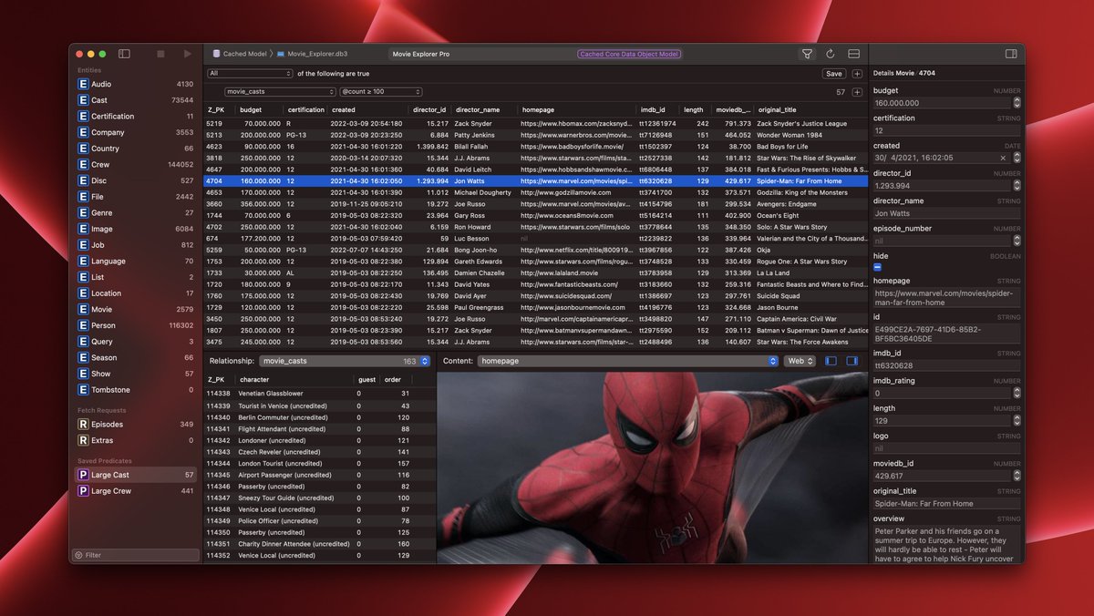Open the Web display mode dropdown
Screen dimensions: 1094x616
(800, 361)
